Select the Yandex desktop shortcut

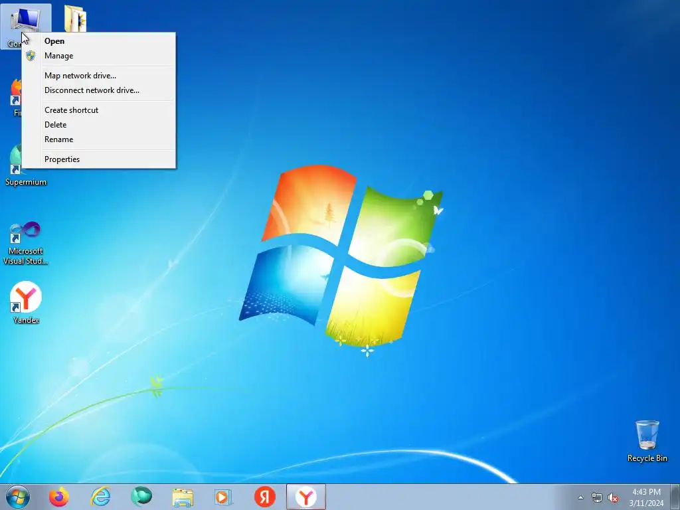tap(26, 303)
